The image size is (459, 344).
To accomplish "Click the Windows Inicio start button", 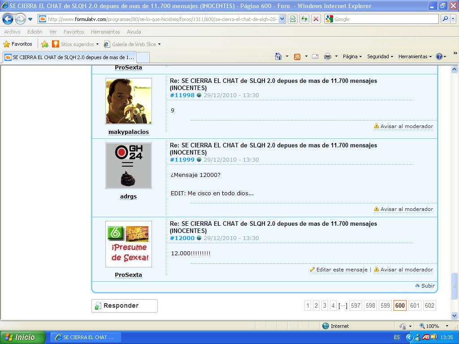I will 22,337.
